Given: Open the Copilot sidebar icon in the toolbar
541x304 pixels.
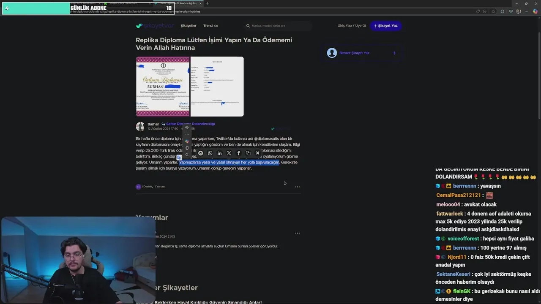Looking at the screenshot, I should (x=535, y=11).
